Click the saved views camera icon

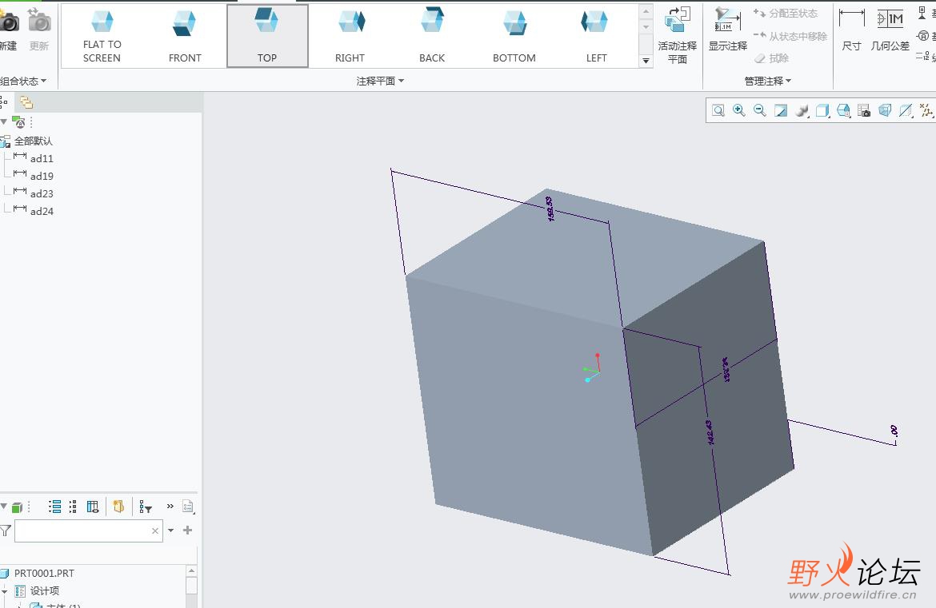864,111
